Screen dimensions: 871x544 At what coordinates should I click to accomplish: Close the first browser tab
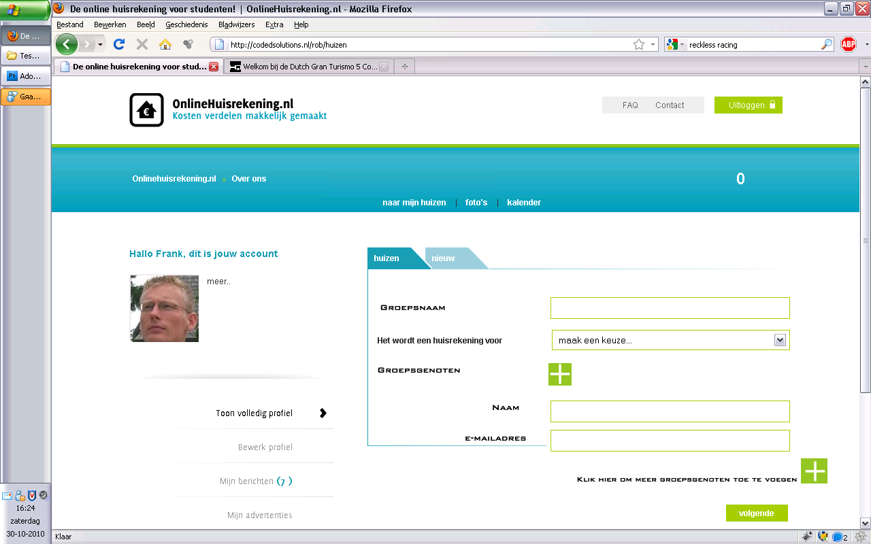pos(214,67)
